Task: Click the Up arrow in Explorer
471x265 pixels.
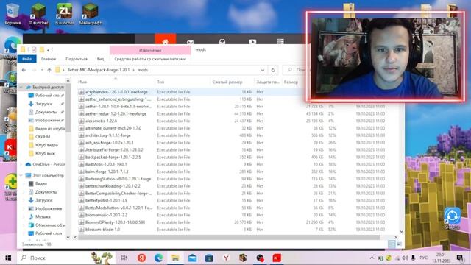Action: click(x=49, y=70)
